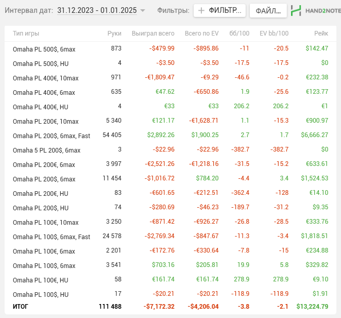The height and width of the screenshot is (318, 341).
Task: Click winnings value -€1,809.47
Action: [160, 77]
